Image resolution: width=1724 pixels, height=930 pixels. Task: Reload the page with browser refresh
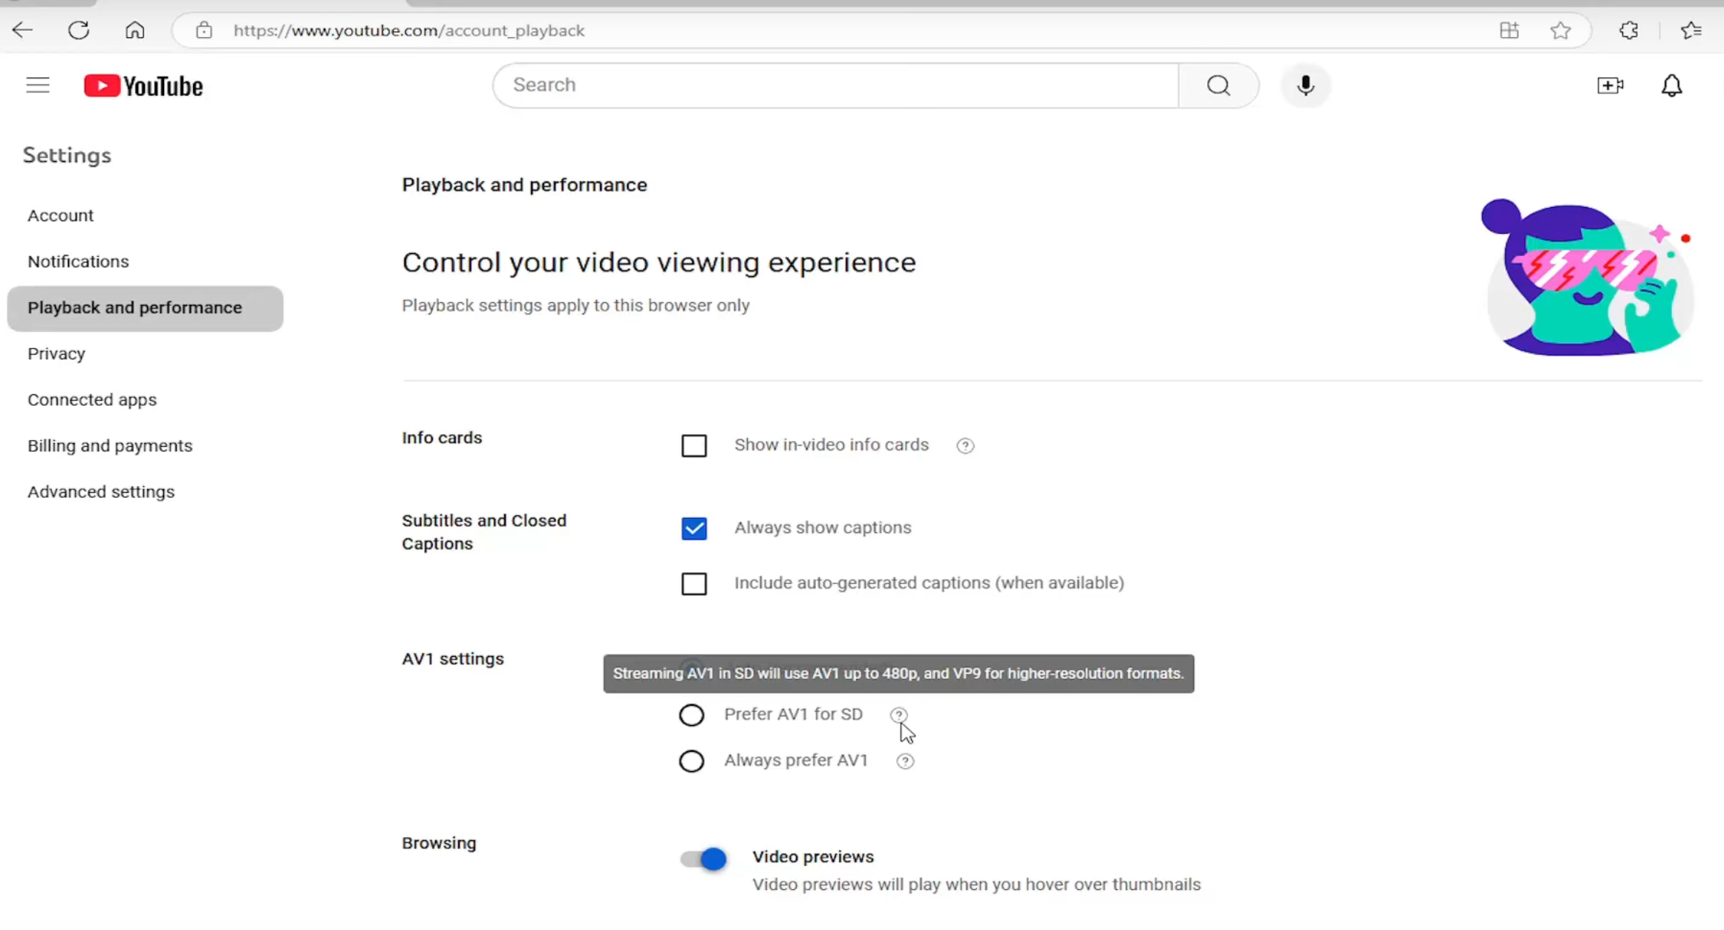coord(79,30)
